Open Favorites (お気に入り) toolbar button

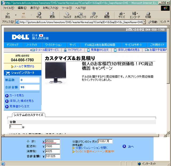[x=80, y=15]
